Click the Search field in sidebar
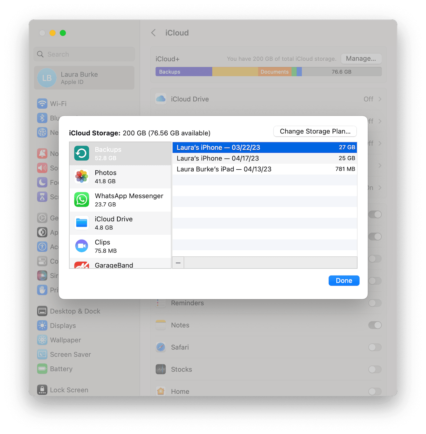The image size is (426, 434). click(84, 54)
